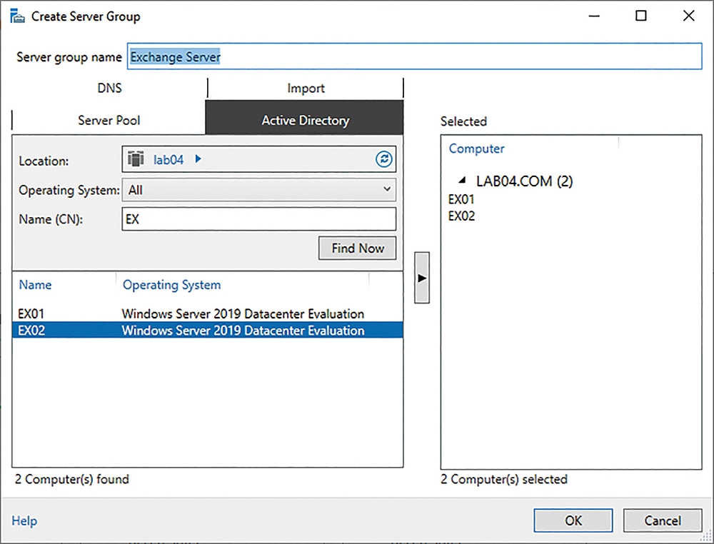
Task: Minimize the Create Server Group window
Action: [594, 16]
